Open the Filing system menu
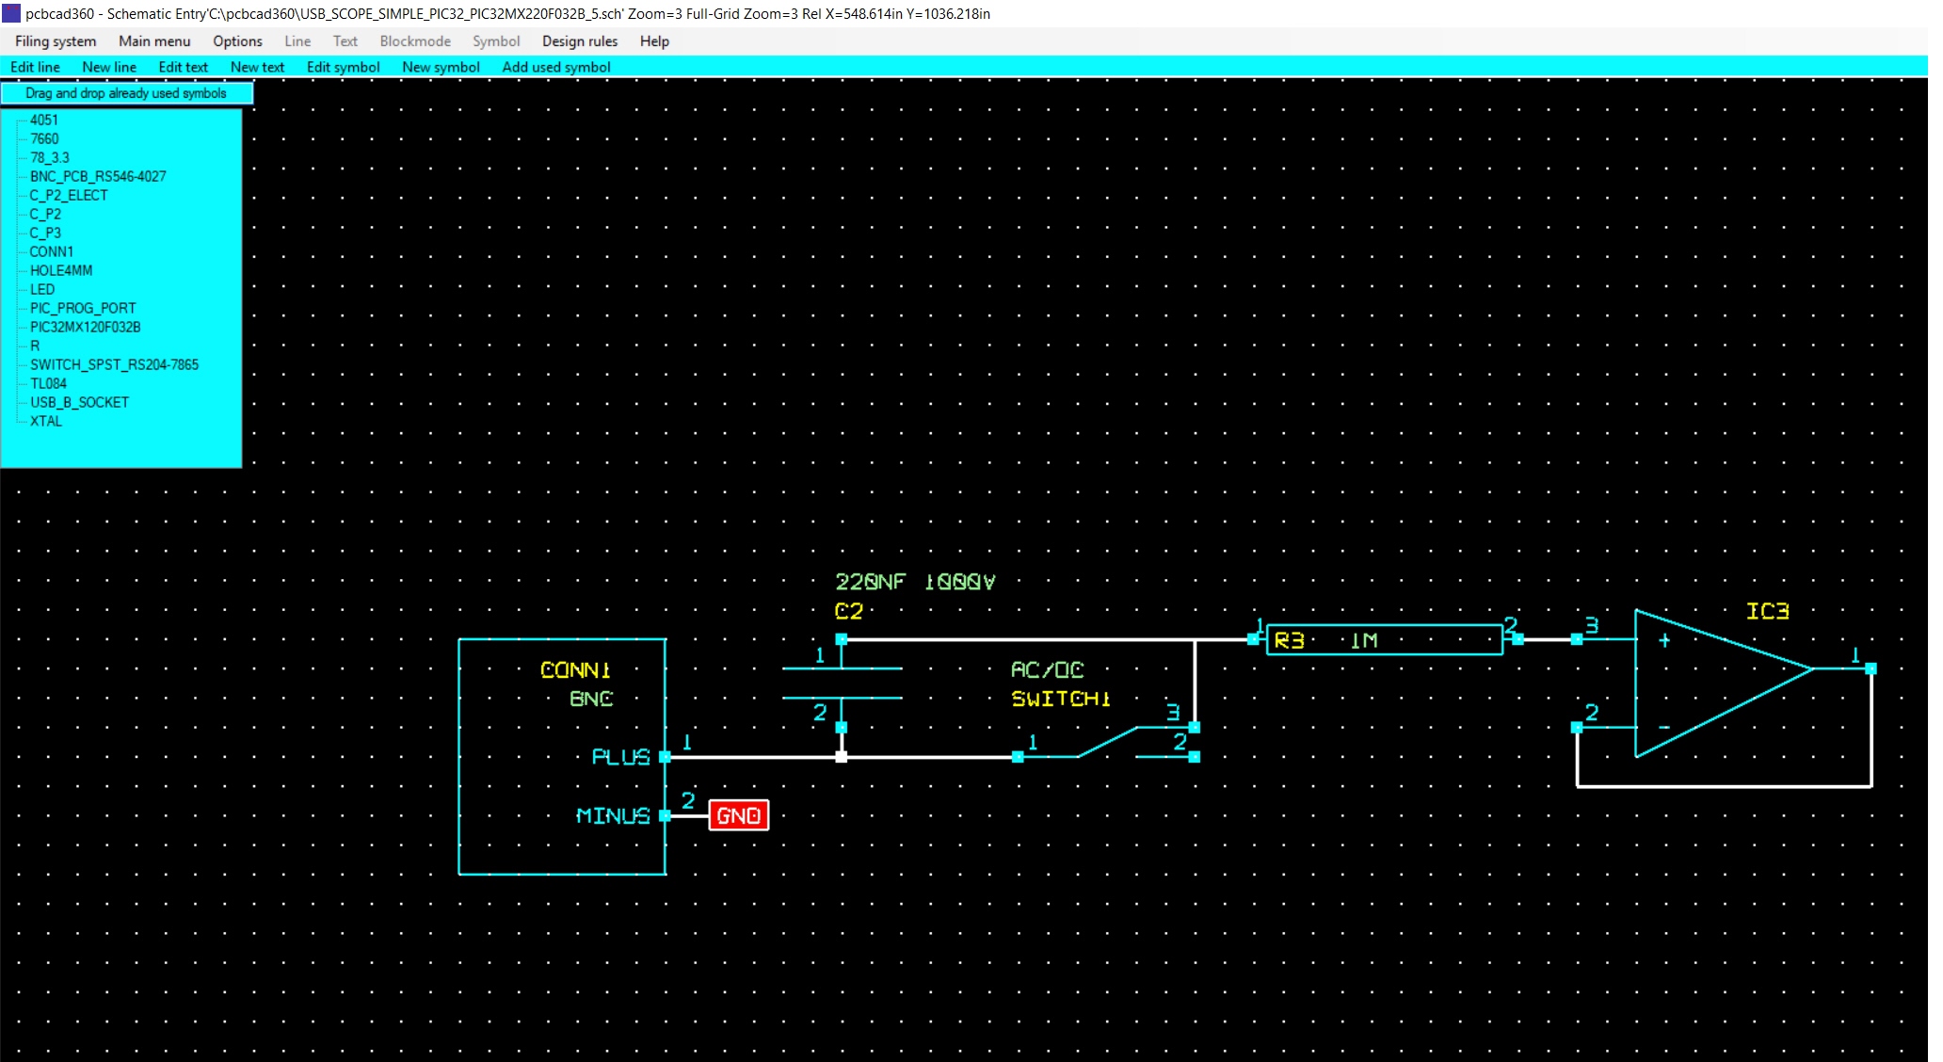This screenshot has height=1062, width=1943. [x=56, y=41]
